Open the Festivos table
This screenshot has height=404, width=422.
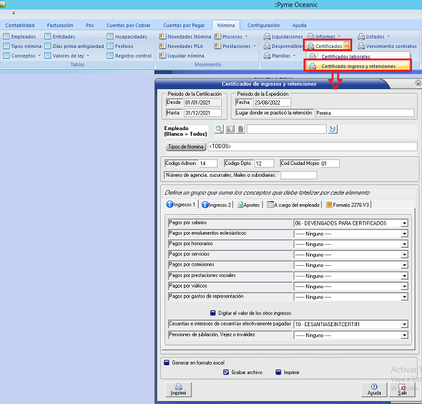(120, 46)
